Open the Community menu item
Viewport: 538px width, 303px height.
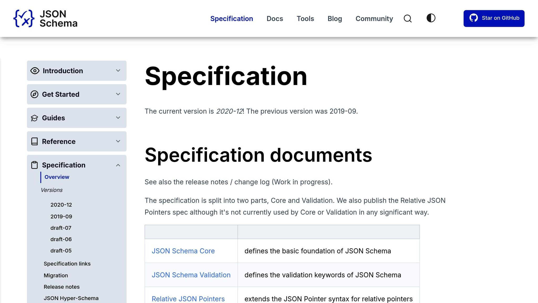374,19
